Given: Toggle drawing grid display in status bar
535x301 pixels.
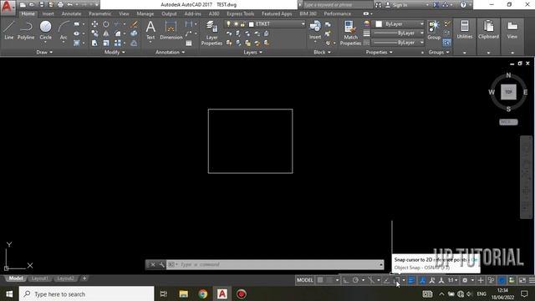Looking at the screenshot, I should point(320,280).
